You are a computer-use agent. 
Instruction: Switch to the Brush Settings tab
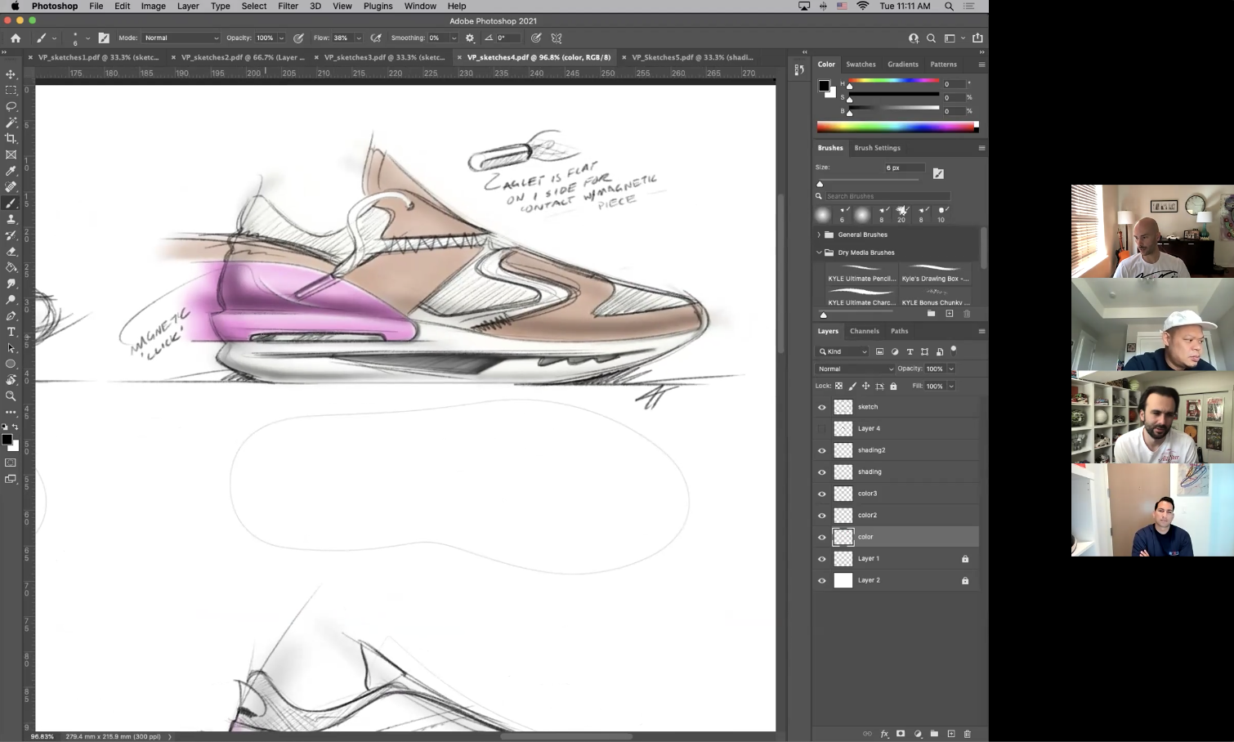point(877,148)
